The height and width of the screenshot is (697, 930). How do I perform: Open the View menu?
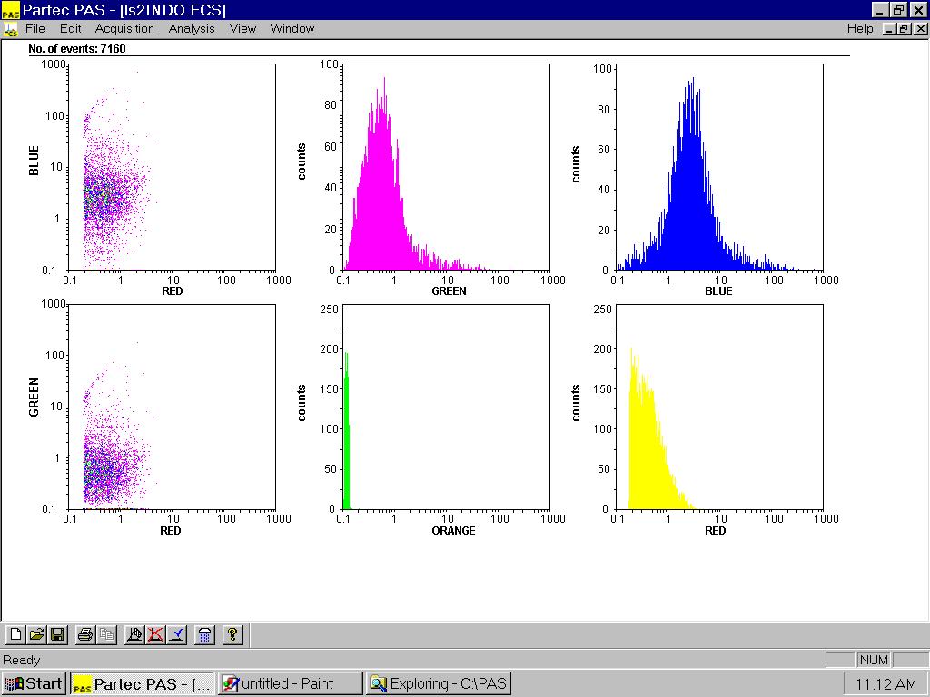pyautogui.click(x=242, y=29)
